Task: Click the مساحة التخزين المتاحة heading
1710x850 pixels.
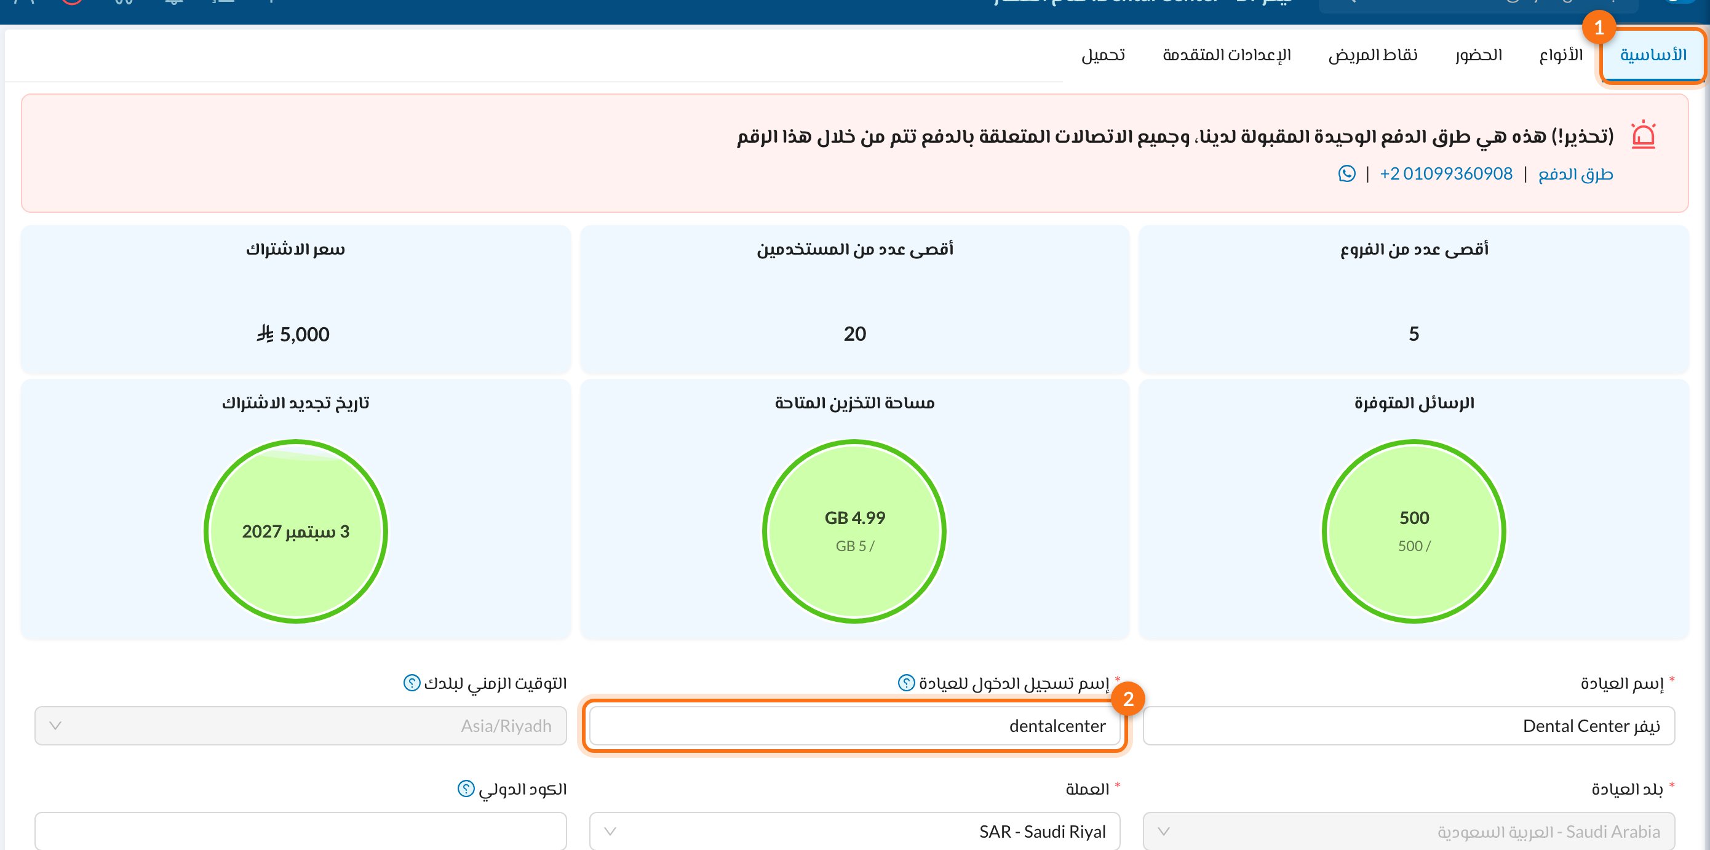Action: click(855, 403)
